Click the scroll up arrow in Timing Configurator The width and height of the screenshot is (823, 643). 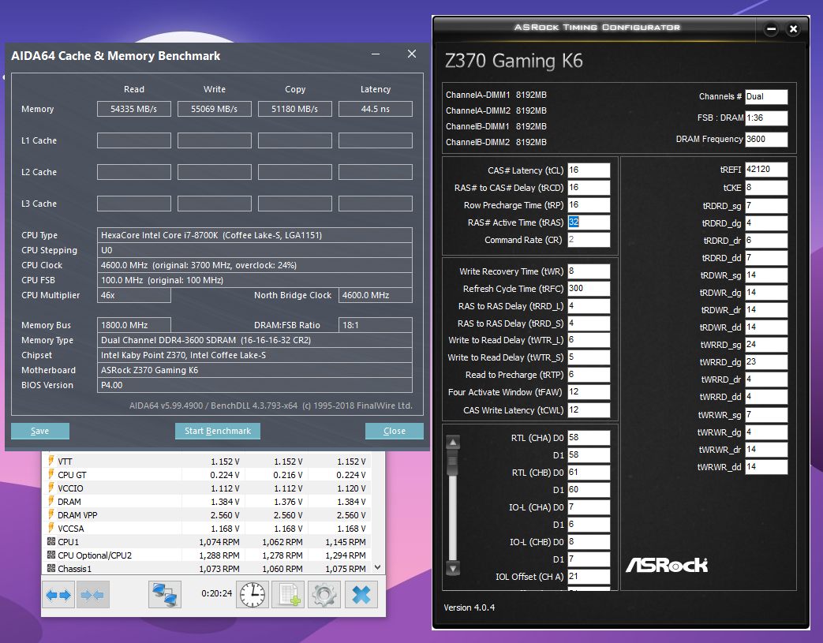click(x=453, y=442)
